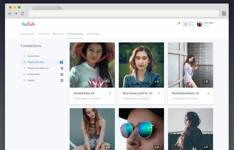Viewport: 234px width, 150px height.
Task: Click Annie Lynch online status dot
Action: [159, 93]
